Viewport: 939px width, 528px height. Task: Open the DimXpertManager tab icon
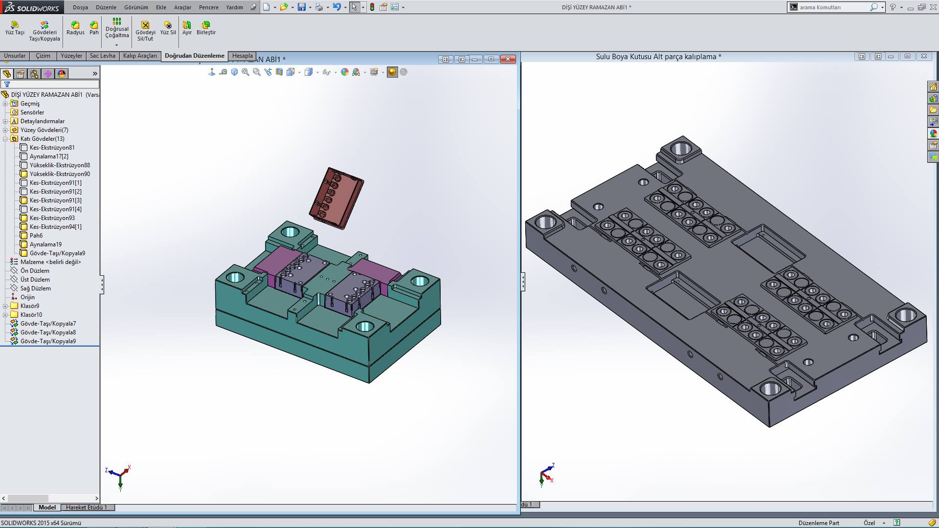[47, 74]
